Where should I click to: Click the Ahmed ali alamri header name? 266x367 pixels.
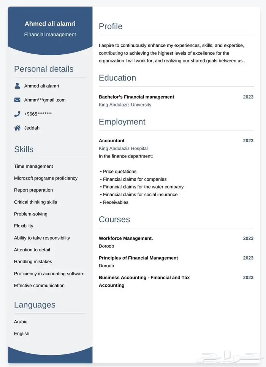[50, 24]
